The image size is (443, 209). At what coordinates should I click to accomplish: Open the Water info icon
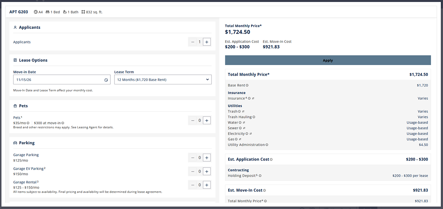tap(240, 122)
